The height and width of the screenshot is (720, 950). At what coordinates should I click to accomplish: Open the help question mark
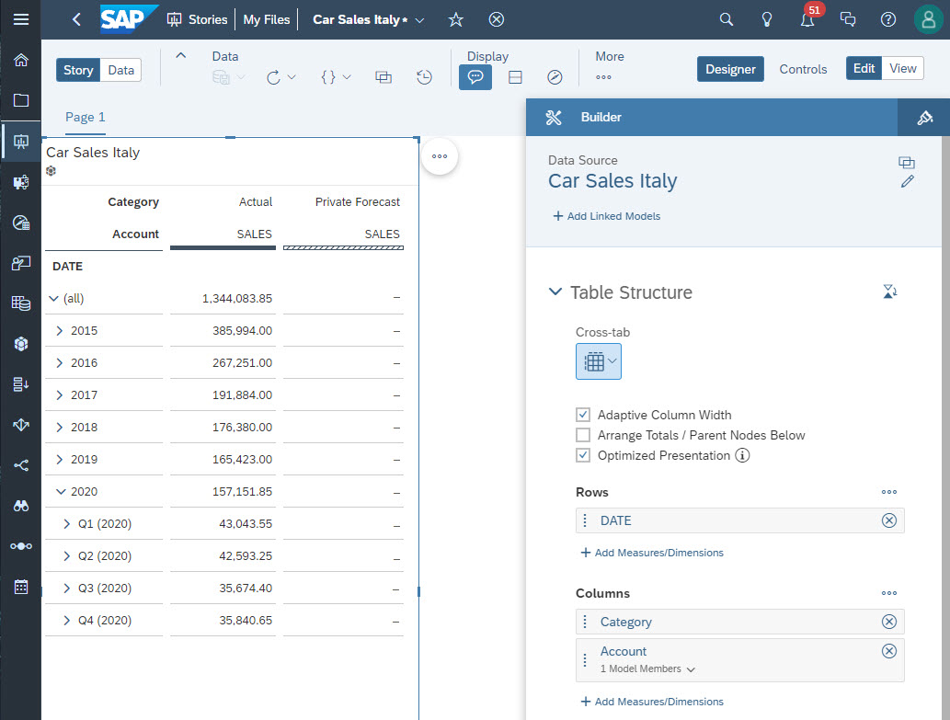point(888,20)
